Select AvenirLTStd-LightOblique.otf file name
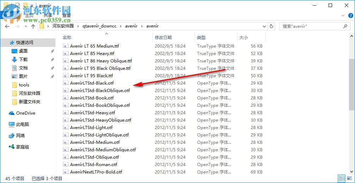355x183 pixels. (x=99, y=135)
